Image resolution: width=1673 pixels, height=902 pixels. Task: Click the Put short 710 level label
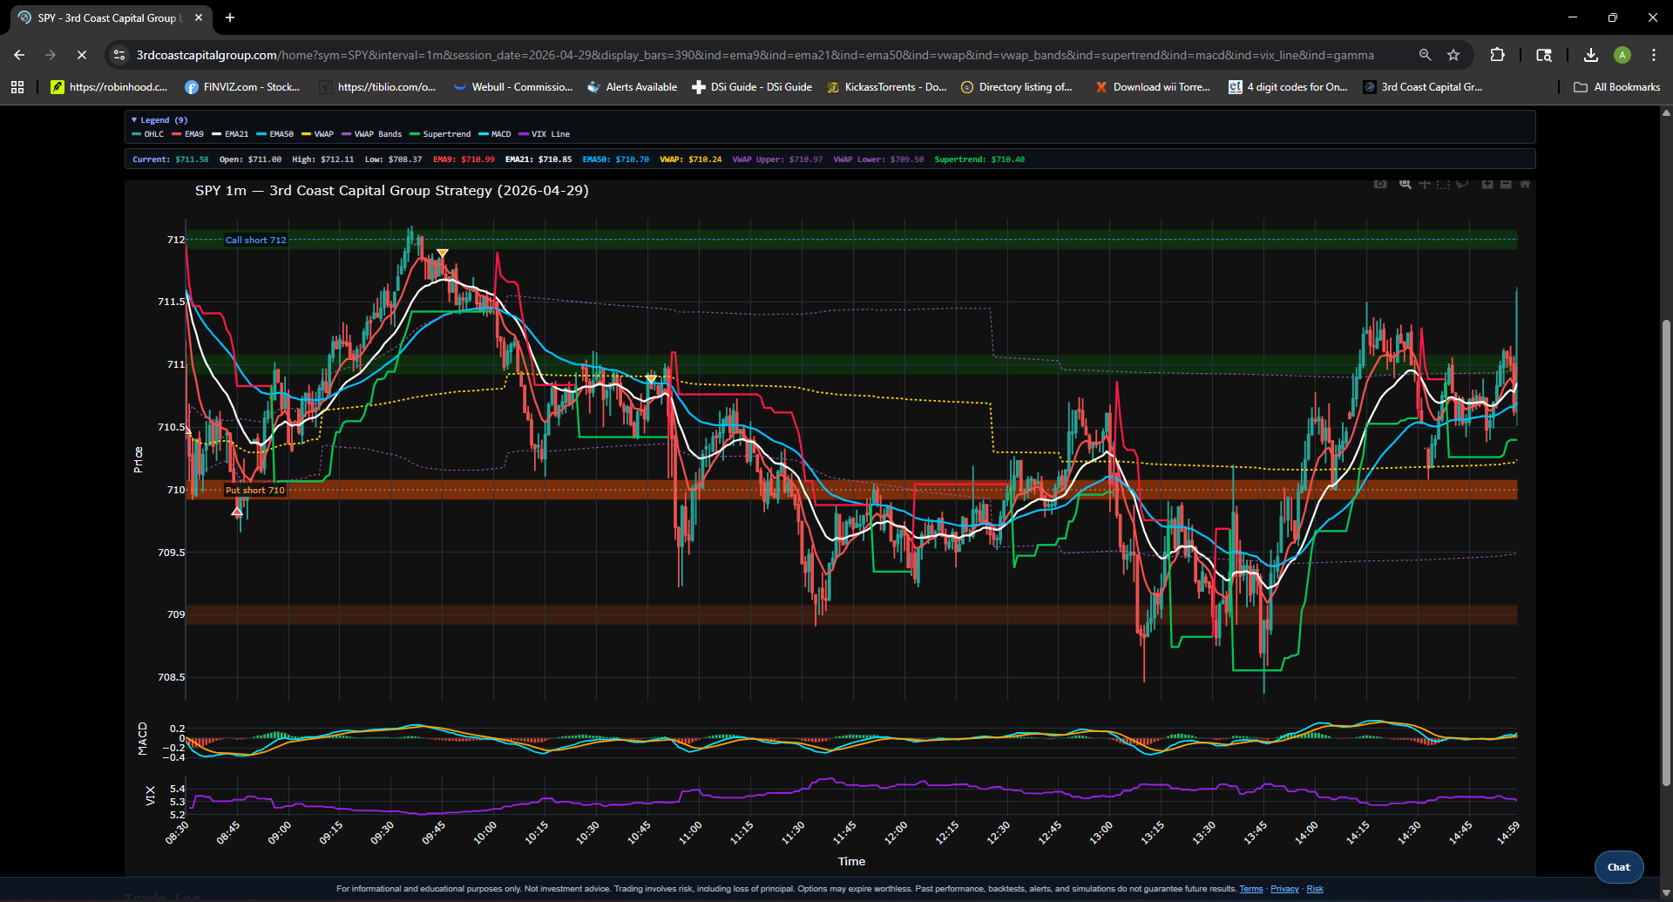pyautogui.click(x=255, y=491)
